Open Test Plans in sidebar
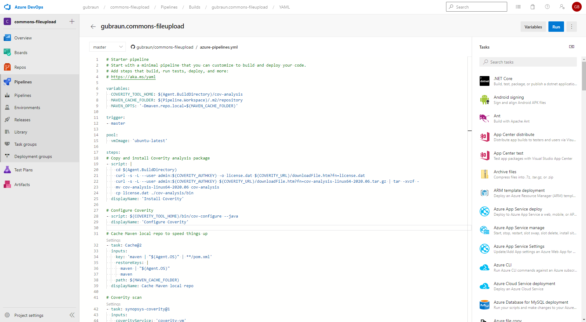The image size is (586, 322). 40,170
